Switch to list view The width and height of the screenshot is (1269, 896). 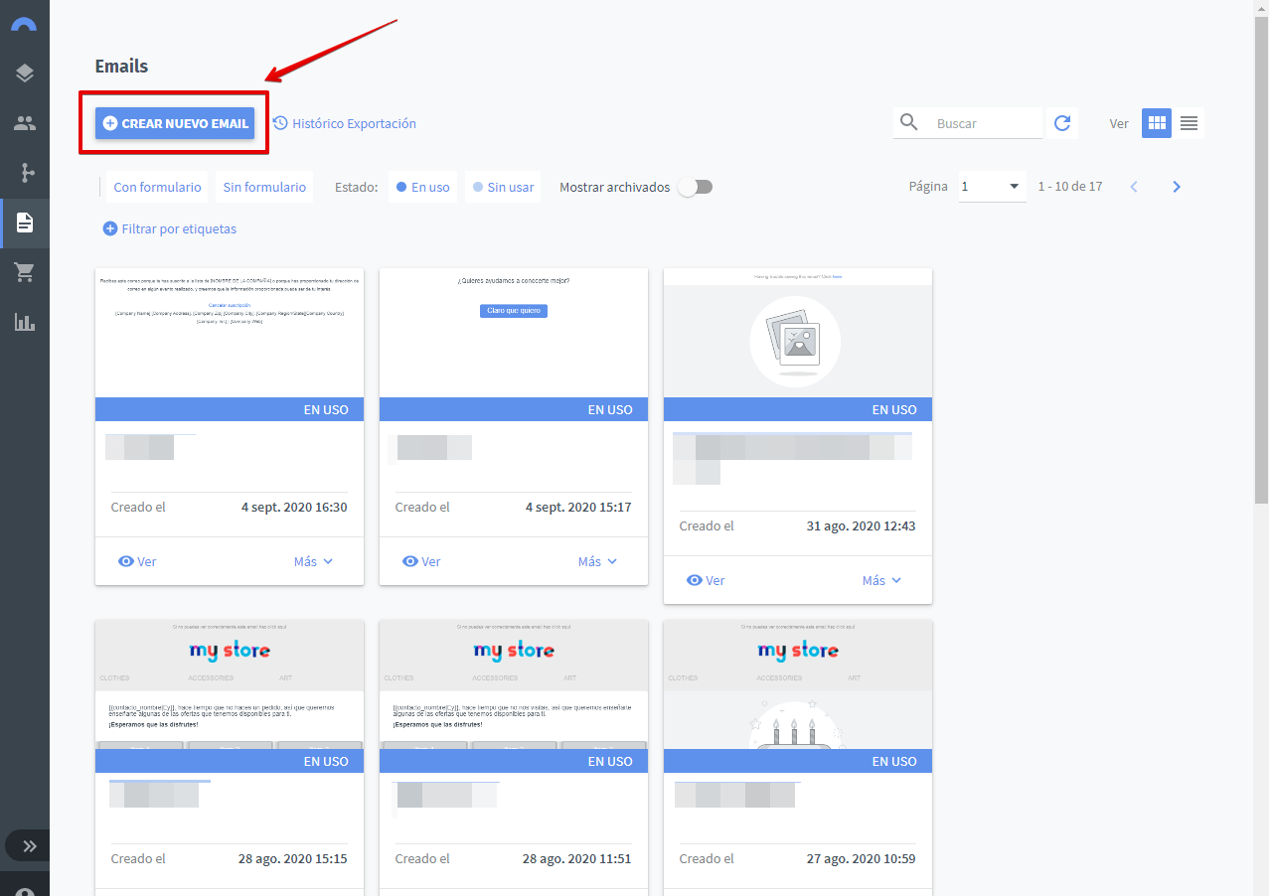pos(1189,123)
